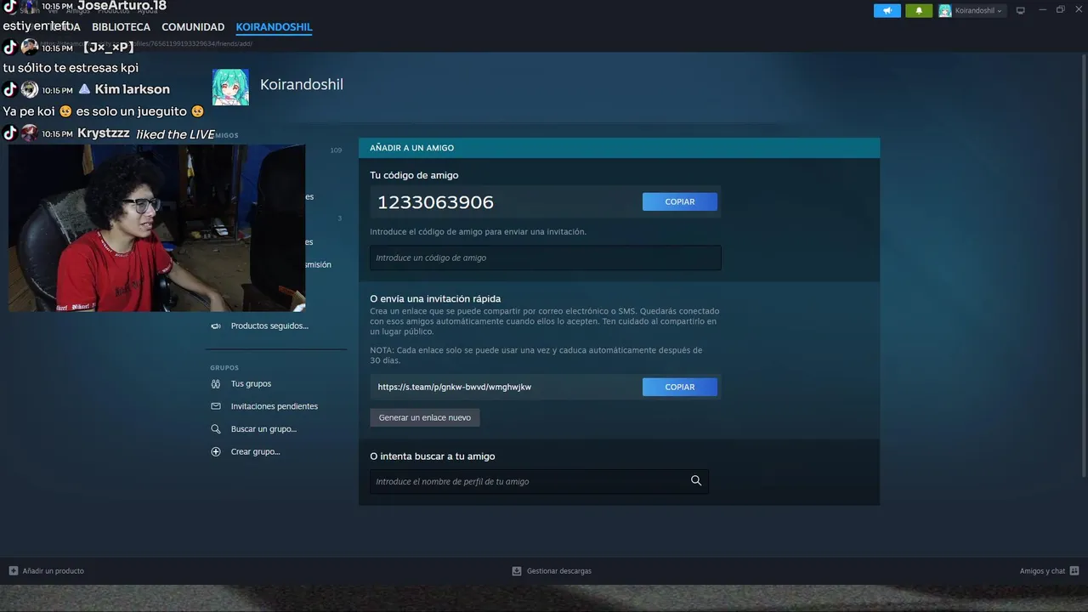Click the vertical page scrollbar on right edge
Screen dimensions: 1088x612
pyautogui.click(x=1084, y=263)
